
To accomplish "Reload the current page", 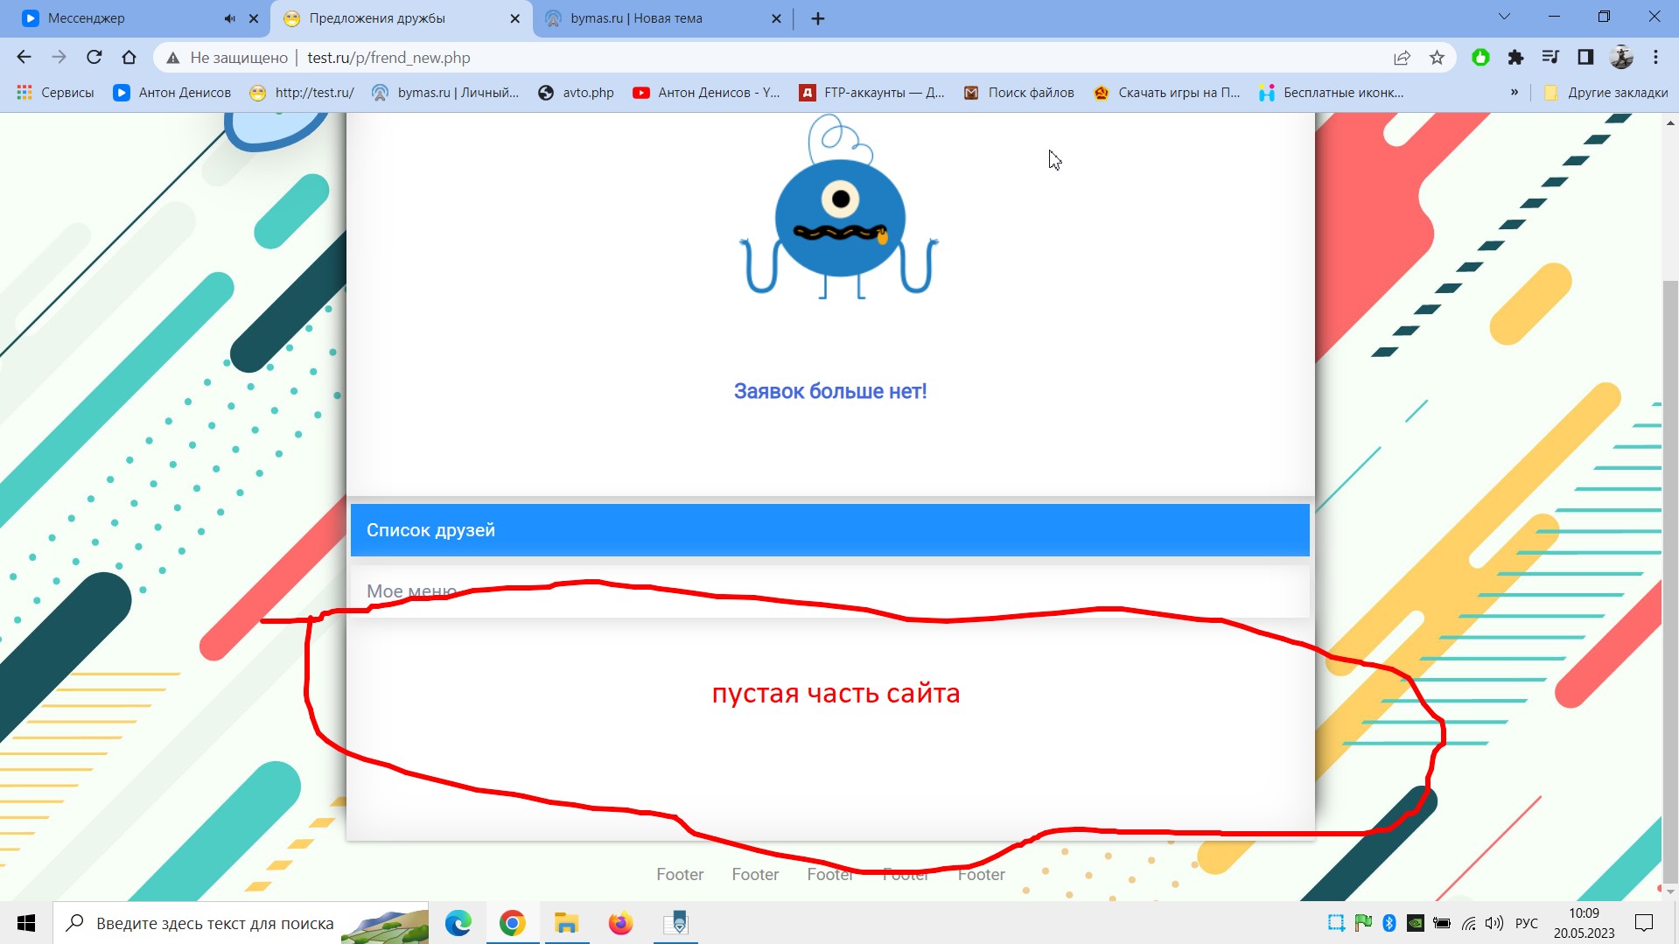I will [x=94, y=58].
